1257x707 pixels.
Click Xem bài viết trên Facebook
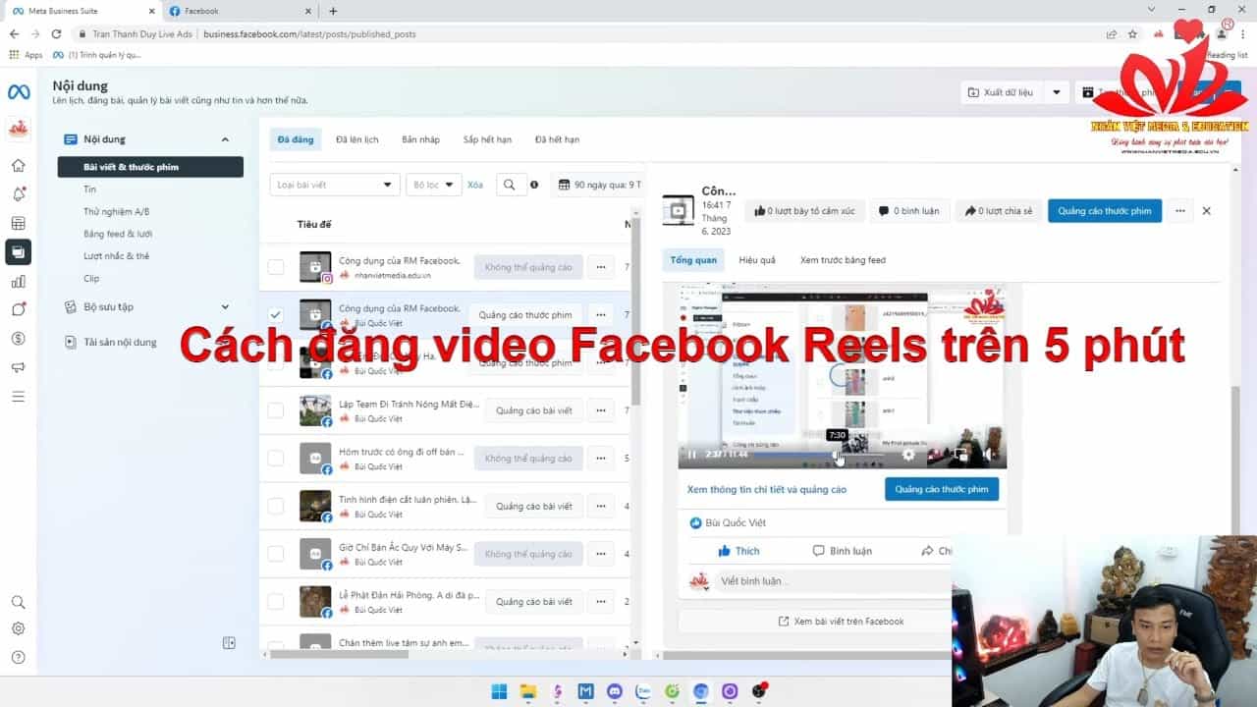[841, 621]
